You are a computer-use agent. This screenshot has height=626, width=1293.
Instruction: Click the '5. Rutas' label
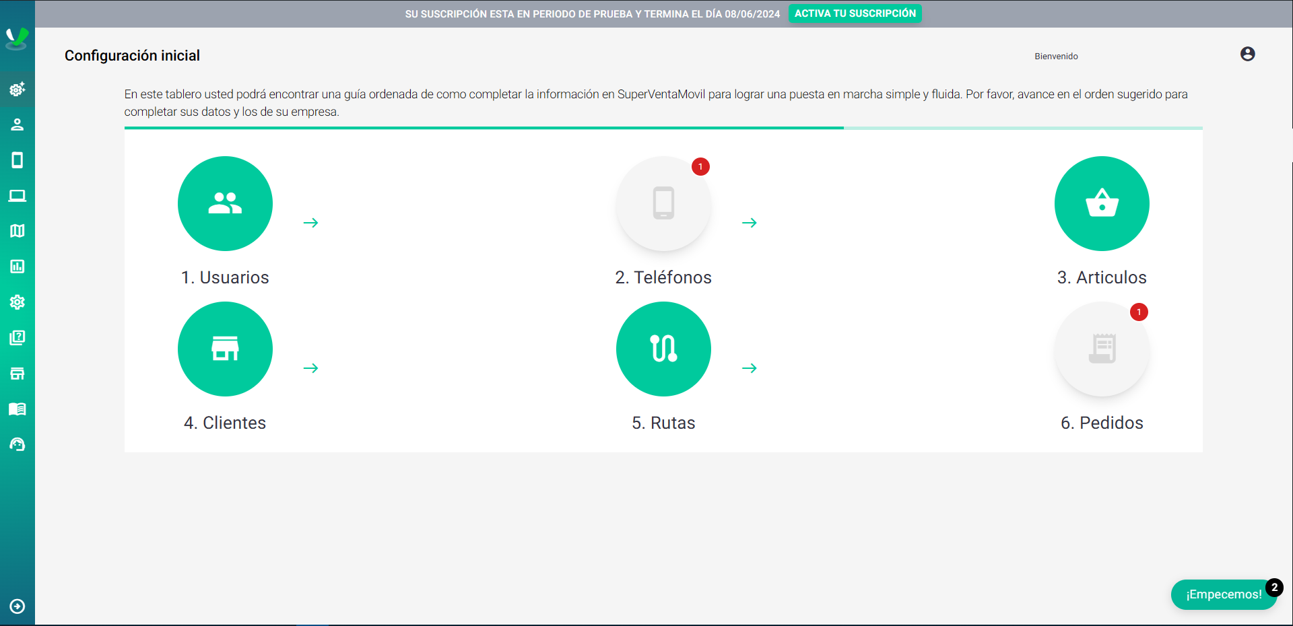(663, 423)
